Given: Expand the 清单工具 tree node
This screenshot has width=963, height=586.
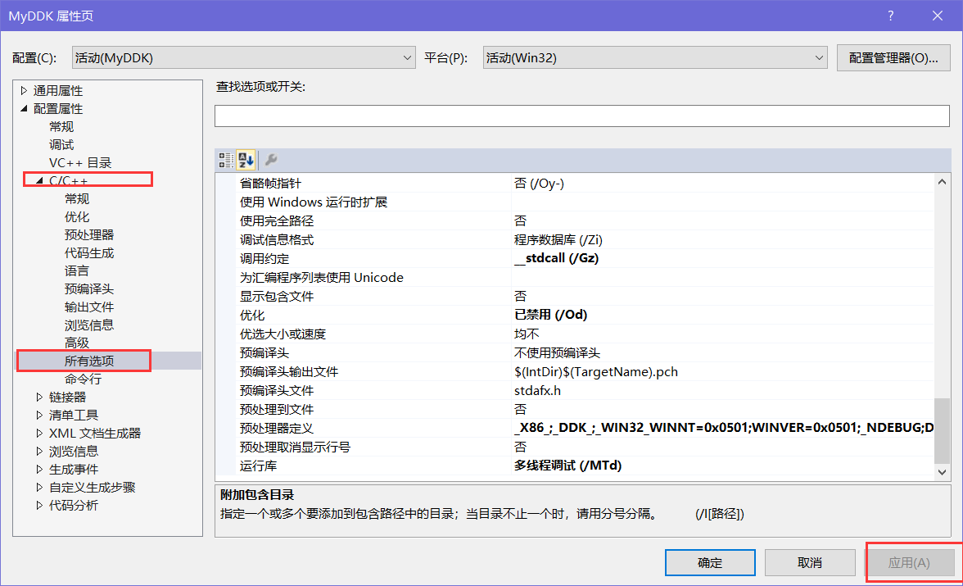Looking at the screenshot, I should pos(40,415).
